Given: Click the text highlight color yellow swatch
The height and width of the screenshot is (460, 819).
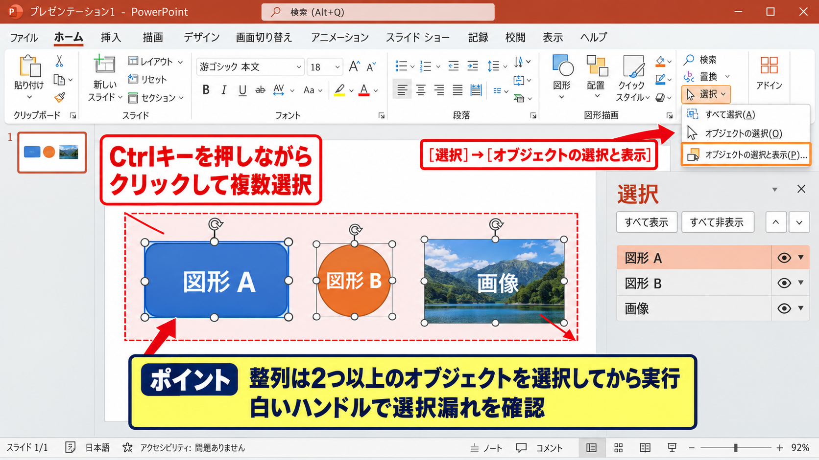Looking at the screenshot, I should pos(339,90).
